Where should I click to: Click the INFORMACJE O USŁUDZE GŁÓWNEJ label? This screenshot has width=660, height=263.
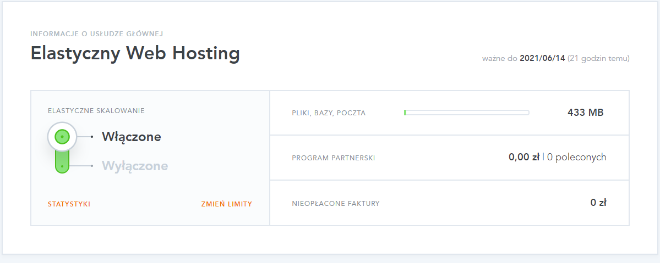click(97, 33)
